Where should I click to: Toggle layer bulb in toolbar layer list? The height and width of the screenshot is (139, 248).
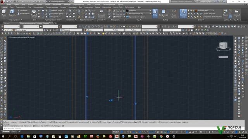(x=5, y=30)
